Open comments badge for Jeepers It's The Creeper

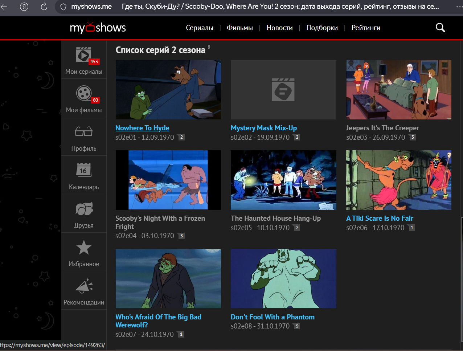click(x=412, y=137)
